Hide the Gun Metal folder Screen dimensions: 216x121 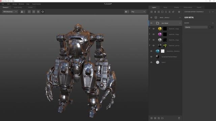coord(152,23)
